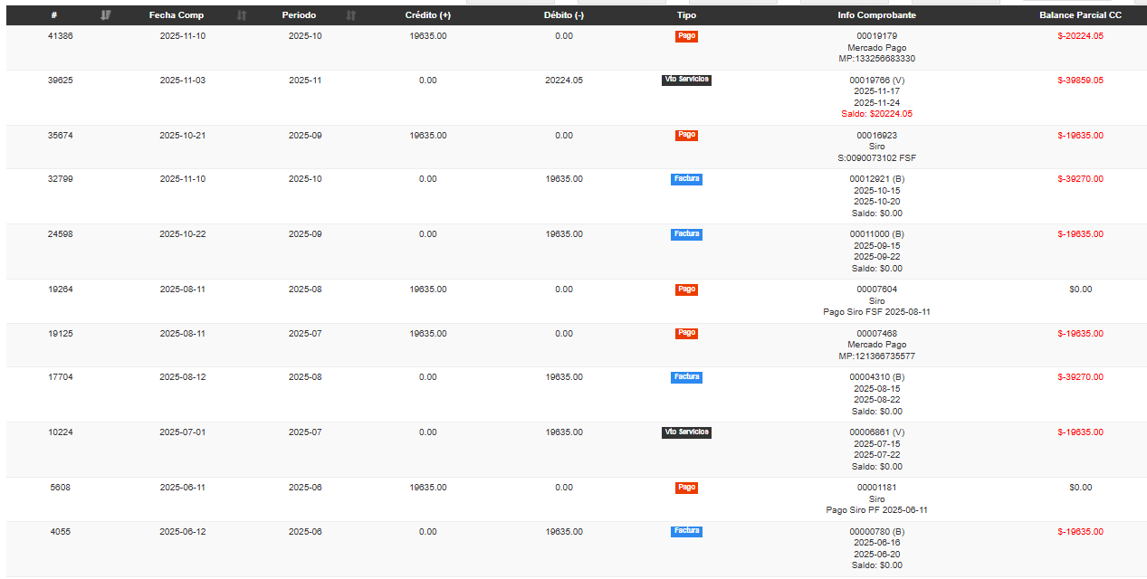1147x579 pixels.
Task: Click the Info Comprobante column header
Action: coord(876,15)
